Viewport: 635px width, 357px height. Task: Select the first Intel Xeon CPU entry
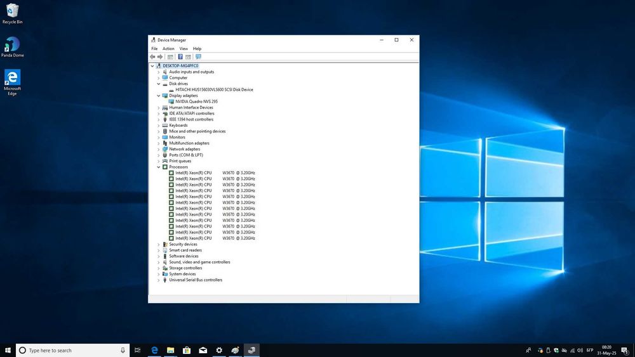coord(193,172)
